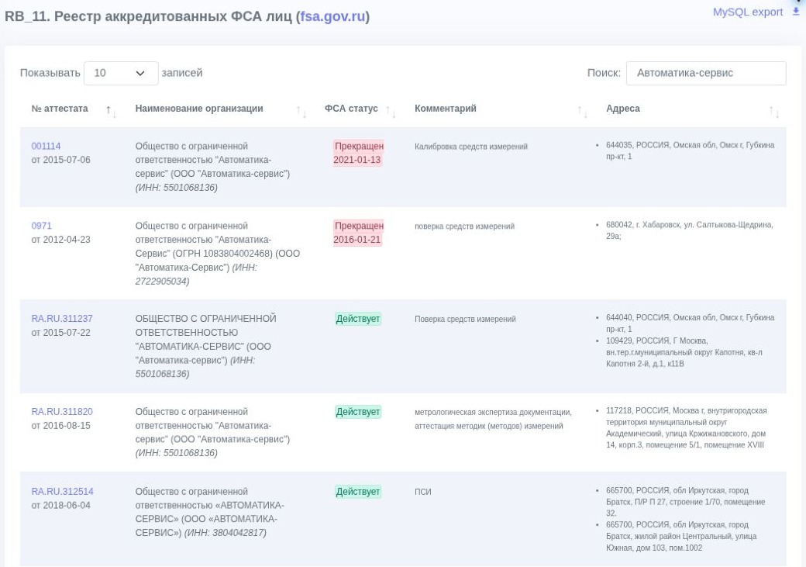Open certificate 0971 link
This screenshot has height=567, width=806.
click(41, 226)
